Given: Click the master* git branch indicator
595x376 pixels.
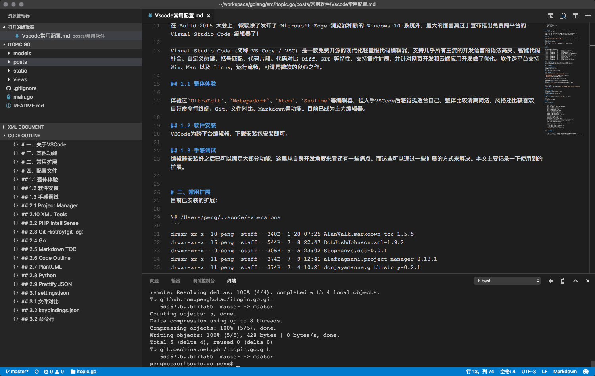Looking at the screenshot, I should (x=17, y=372).
